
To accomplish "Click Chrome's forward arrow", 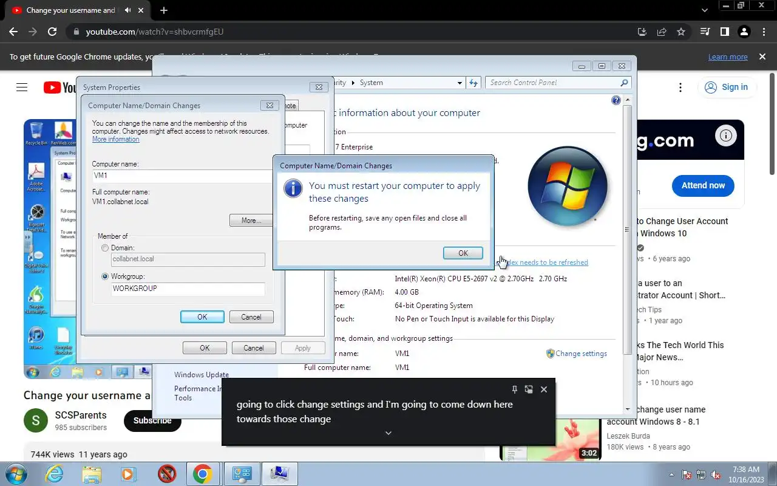I will pyautogui.click(x=33, y=32).
